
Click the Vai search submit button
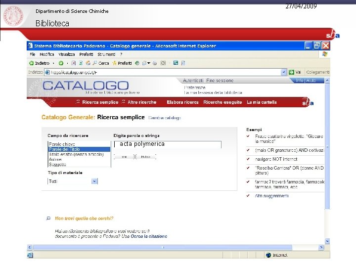124,157
